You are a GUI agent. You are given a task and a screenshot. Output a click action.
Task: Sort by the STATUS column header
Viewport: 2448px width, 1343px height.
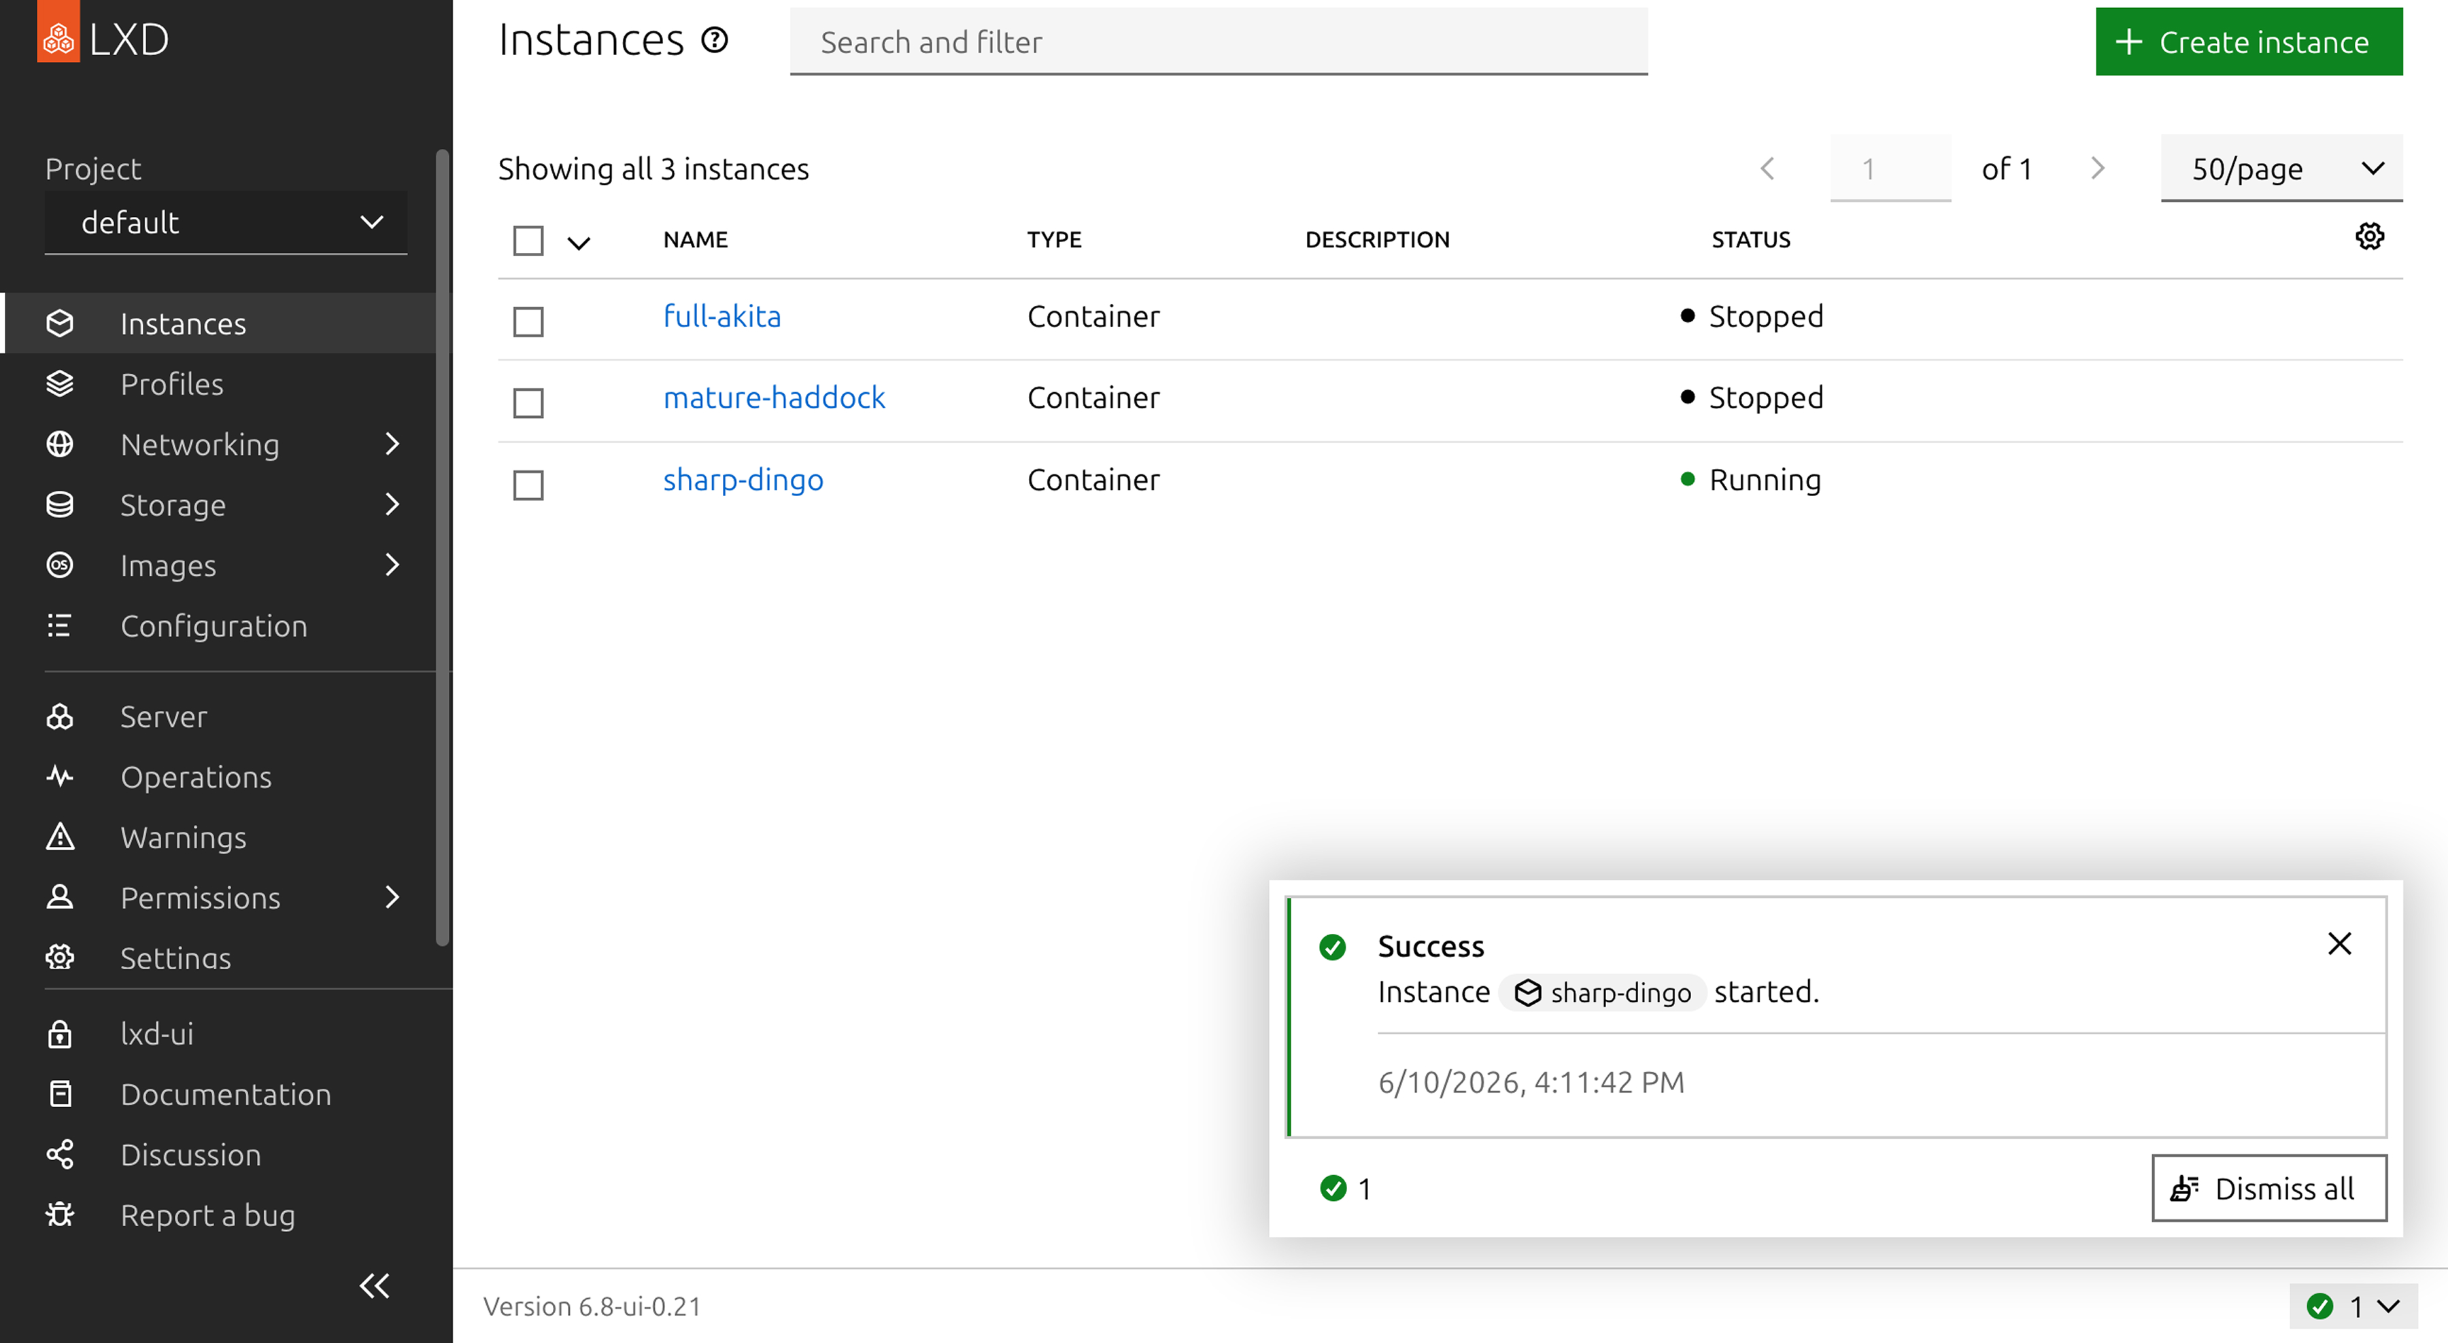click(x=1752, y=239)
